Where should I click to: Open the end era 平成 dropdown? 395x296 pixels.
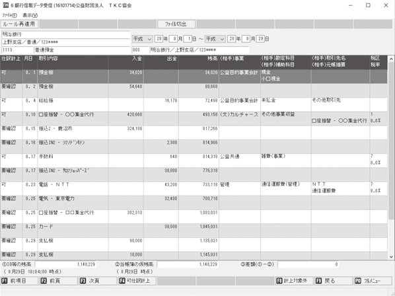[215, 39]
